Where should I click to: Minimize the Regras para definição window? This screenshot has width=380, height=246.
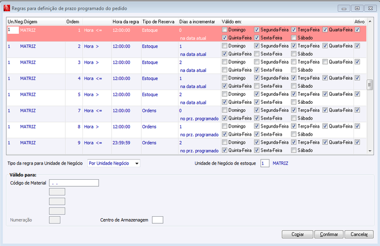[x=344, y=8]
